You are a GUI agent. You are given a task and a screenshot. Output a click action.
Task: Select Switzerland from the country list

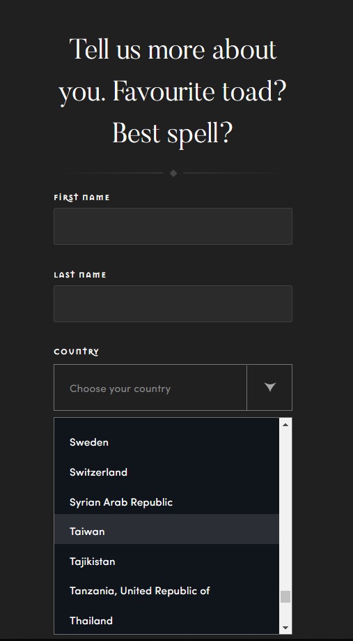pos(166,472)
